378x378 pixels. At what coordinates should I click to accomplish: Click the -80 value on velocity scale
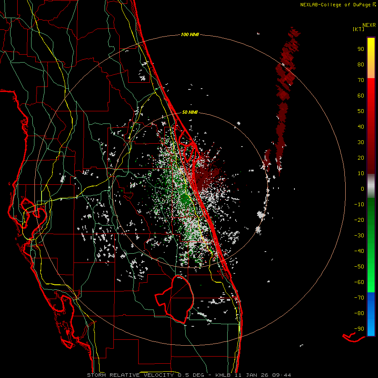click(359, 313)
